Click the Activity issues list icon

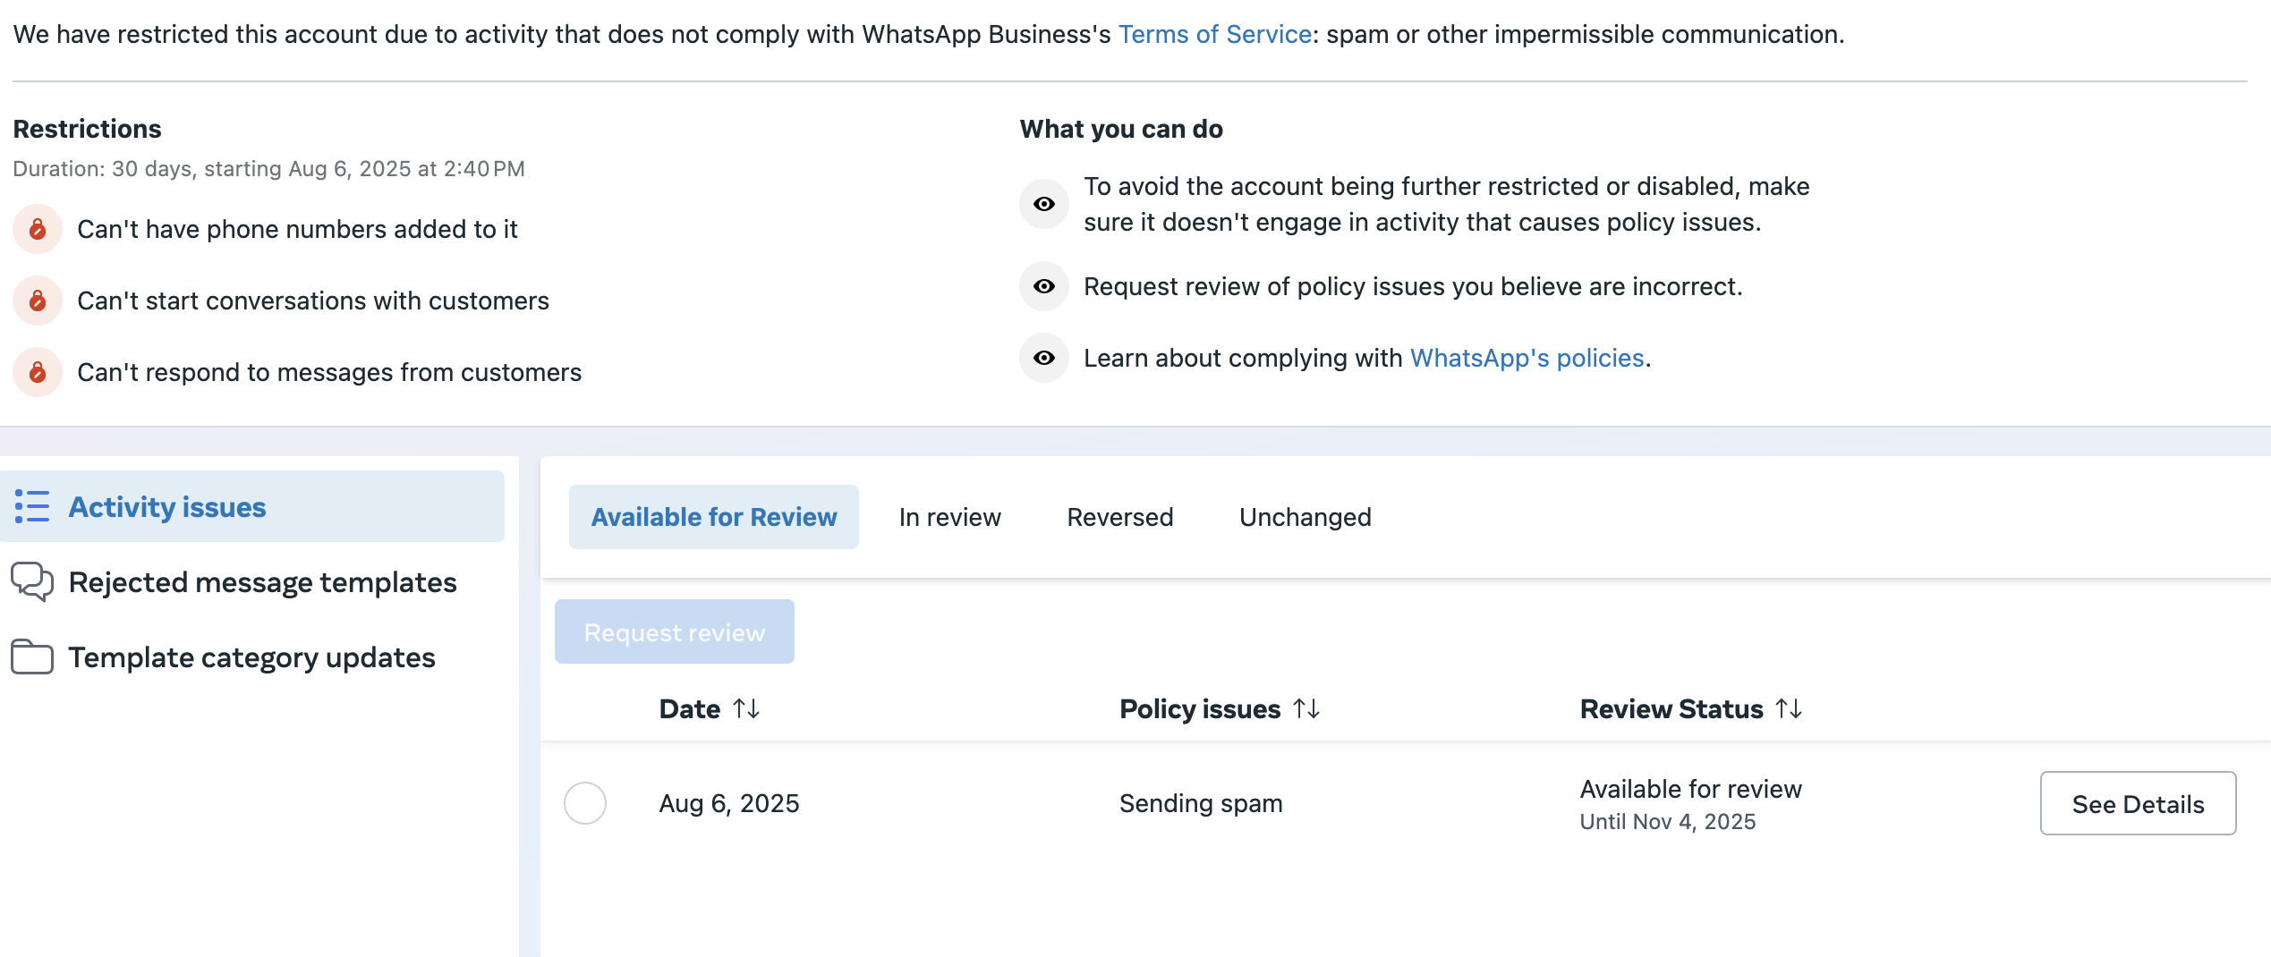[x=32, y=506]
